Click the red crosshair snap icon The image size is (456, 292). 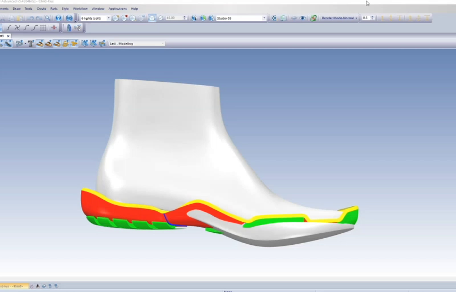coord(54,28)
